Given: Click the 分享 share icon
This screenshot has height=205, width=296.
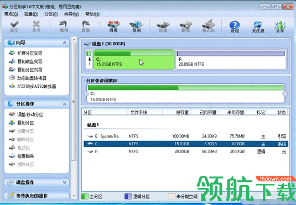Looking at the screenshot, I should [x=280, y=27].
